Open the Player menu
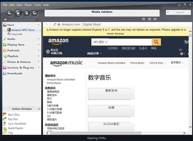Image resolution: width=193 pixels, height=141 pixels. point(28,5)
